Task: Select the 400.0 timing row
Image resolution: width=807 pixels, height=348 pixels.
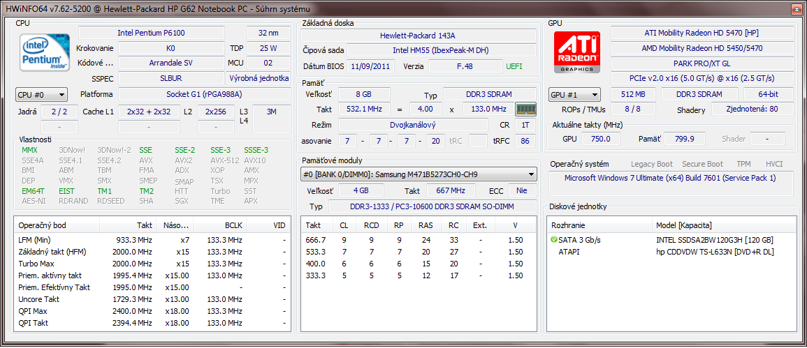Action: tap(419, 264)
